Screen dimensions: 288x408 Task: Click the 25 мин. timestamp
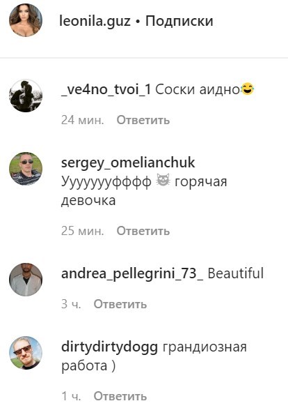point(83,231)
